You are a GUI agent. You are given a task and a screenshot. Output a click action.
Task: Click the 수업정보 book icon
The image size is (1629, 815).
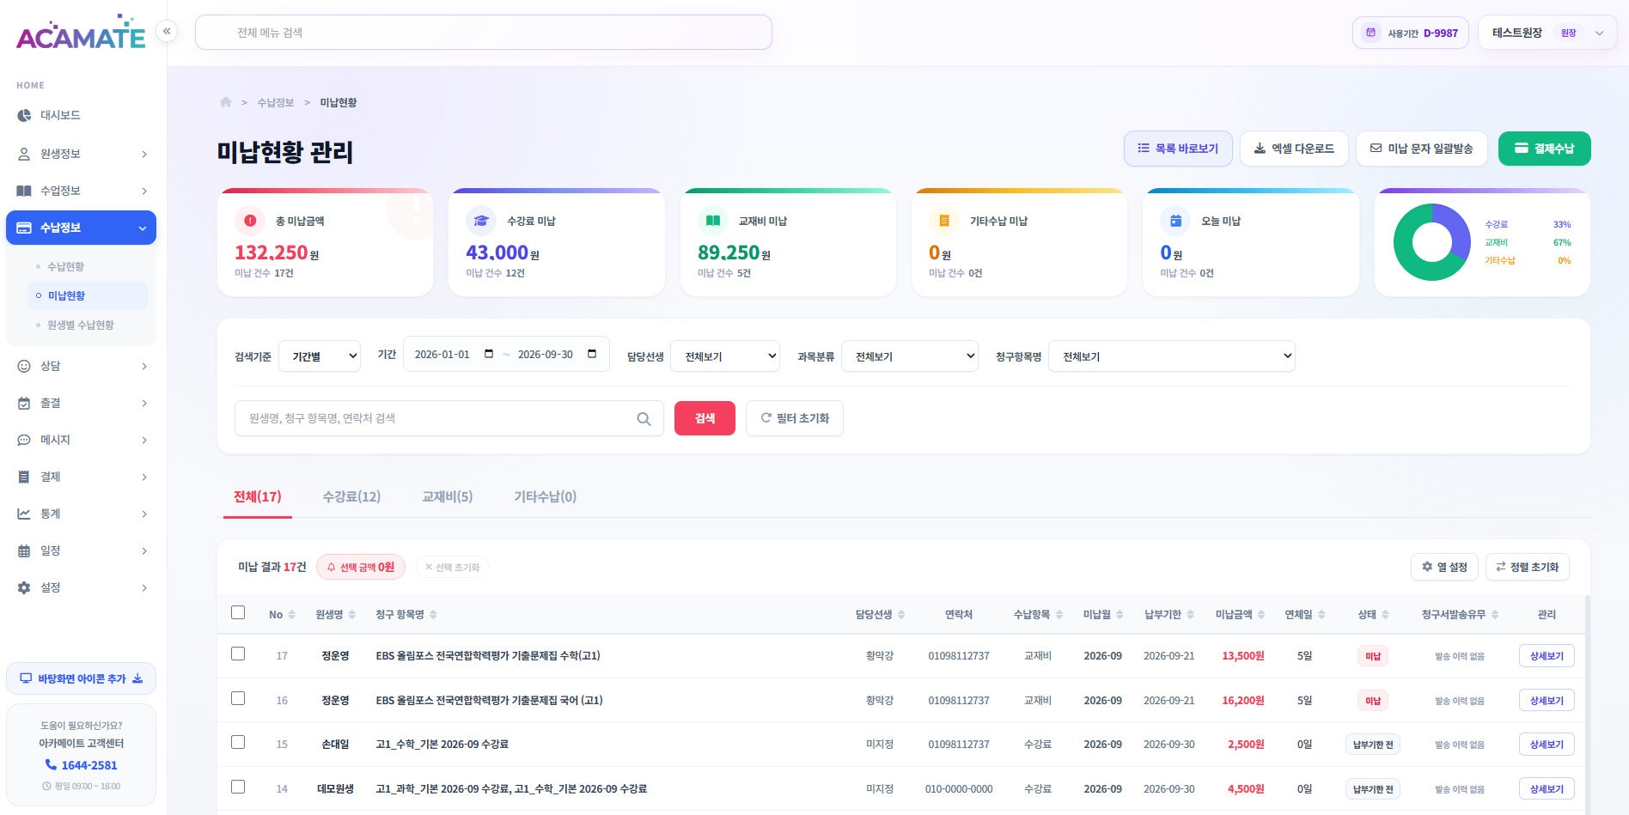tap(24, 191)
